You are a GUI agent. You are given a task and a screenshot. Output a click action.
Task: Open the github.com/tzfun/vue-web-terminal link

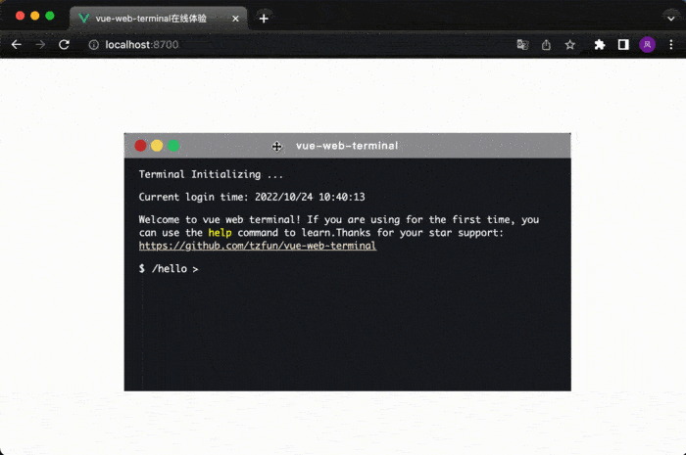(257, 246)
